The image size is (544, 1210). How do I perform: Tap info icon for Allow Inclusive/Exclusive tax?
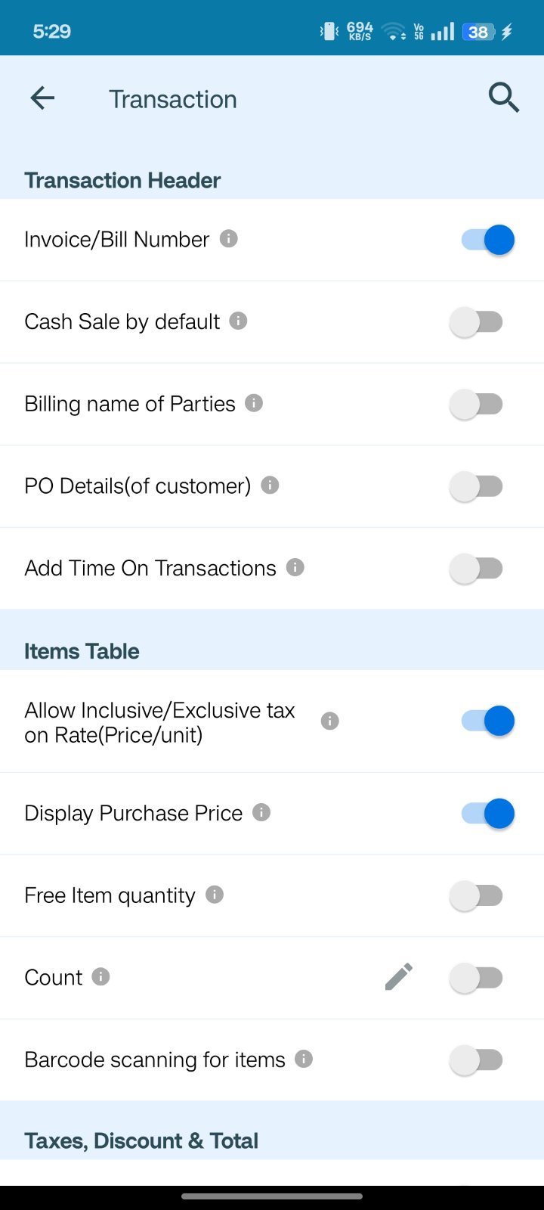329,721
